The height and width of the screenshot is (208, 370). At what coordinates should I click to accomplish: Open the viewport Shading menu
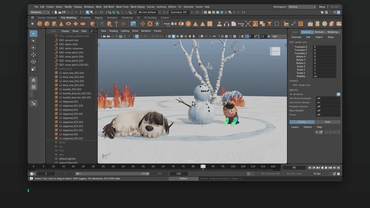113,31
